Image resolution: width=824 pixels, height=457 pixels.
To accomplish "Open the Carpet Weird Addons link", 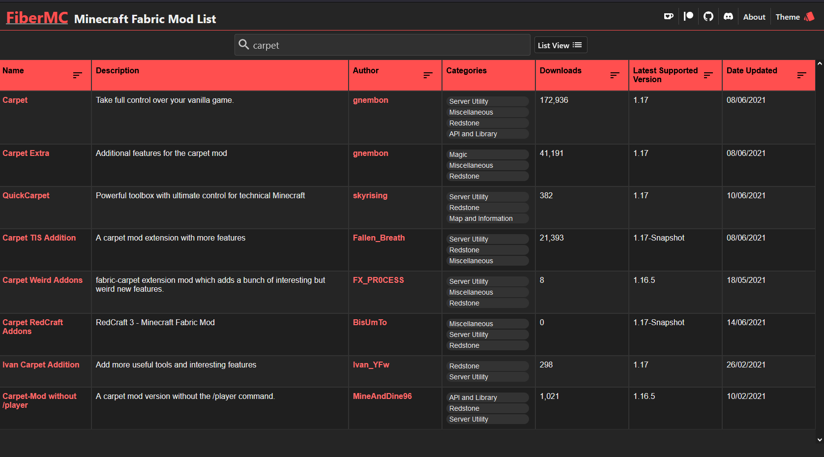I will (x=42, y=280).
